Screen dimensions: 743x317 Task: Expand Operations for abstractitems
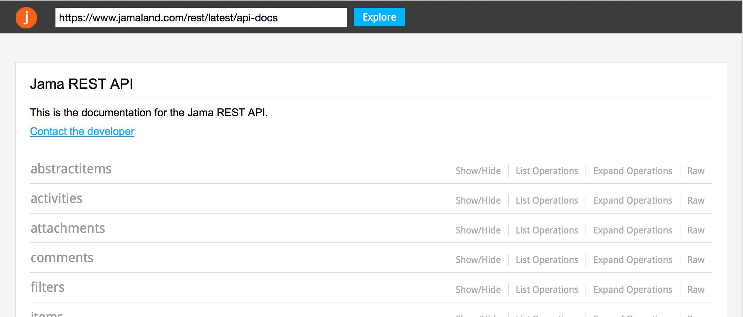point(633,171)
